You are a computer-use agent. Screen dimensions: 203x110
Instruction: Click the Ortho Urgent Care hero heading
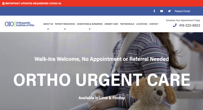[102, 80]
